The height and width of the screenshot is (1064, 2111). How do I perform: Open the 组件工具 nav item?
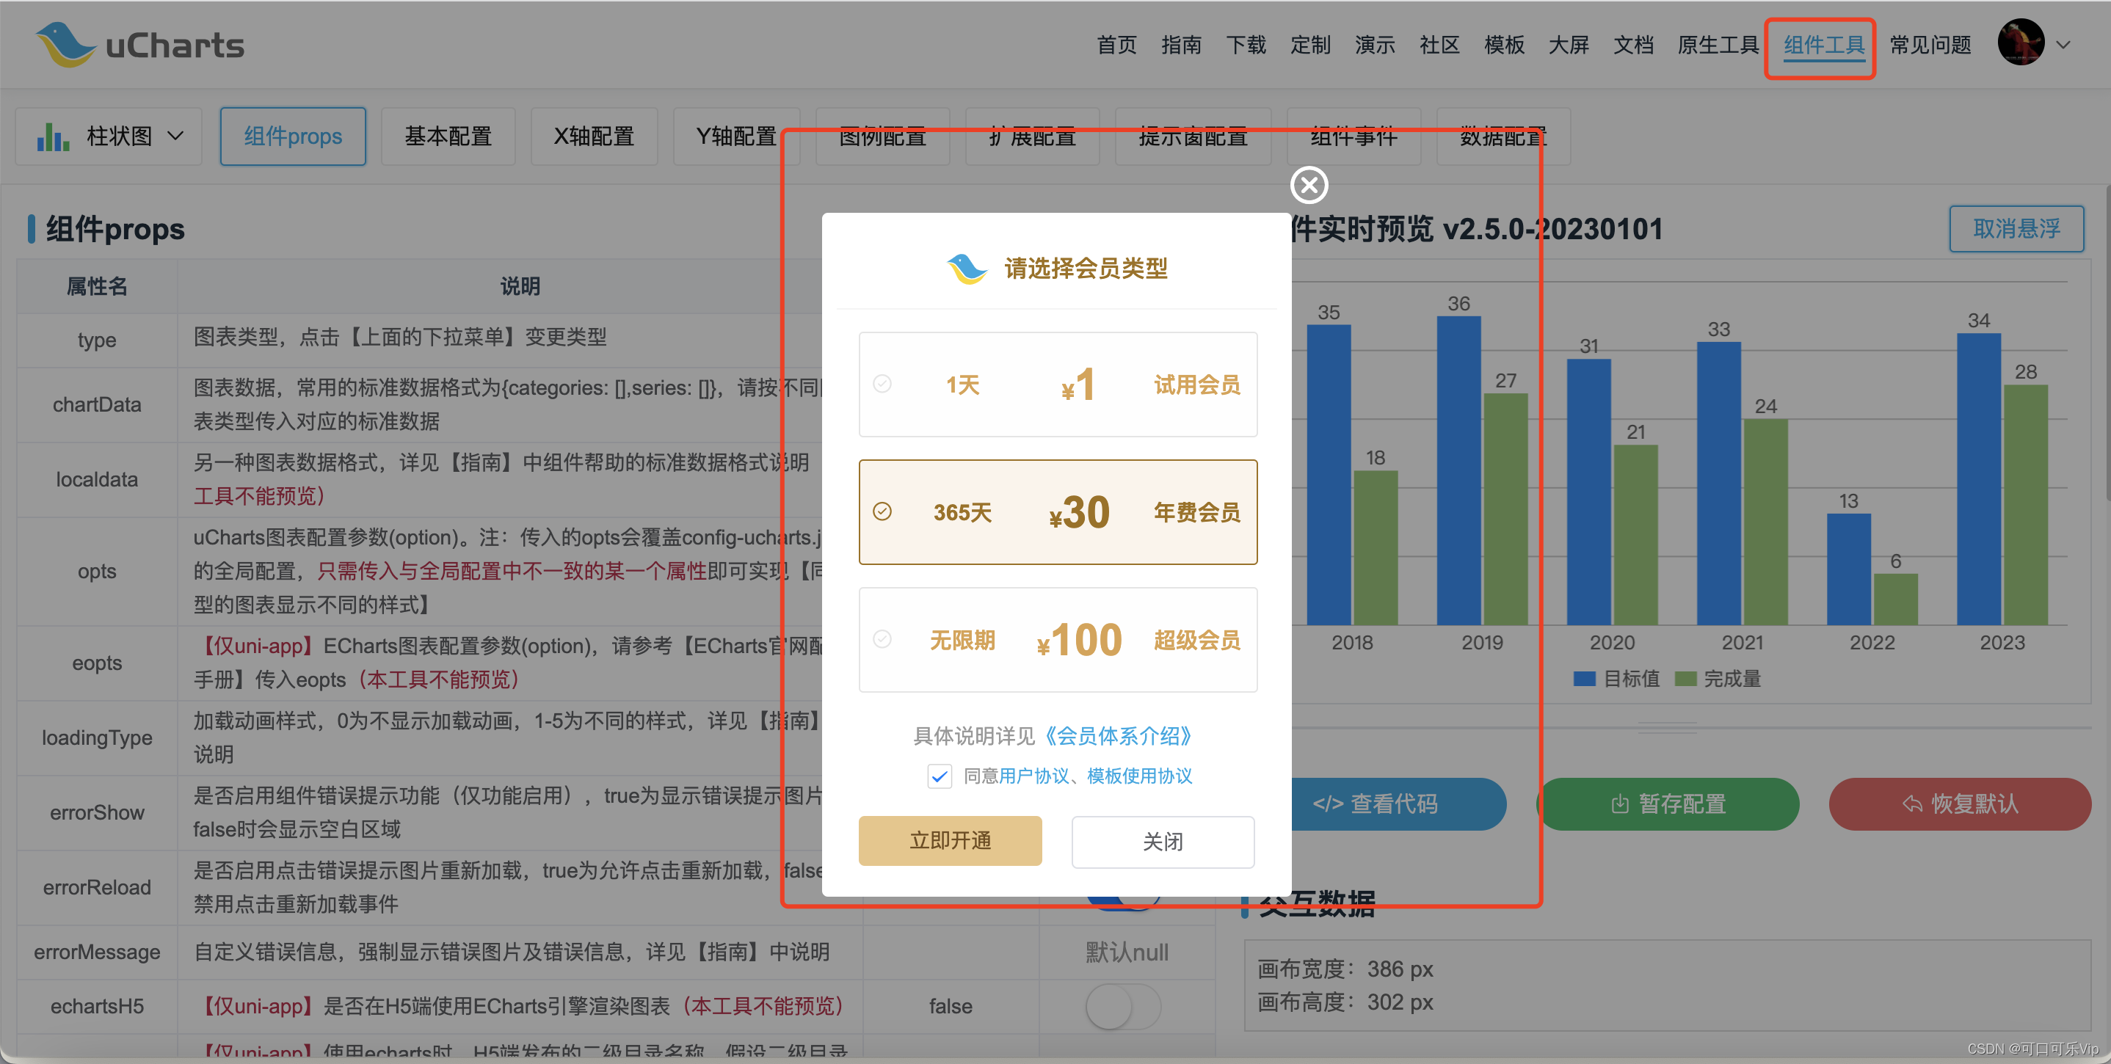pyautogui.click(x=1824, y=45)
